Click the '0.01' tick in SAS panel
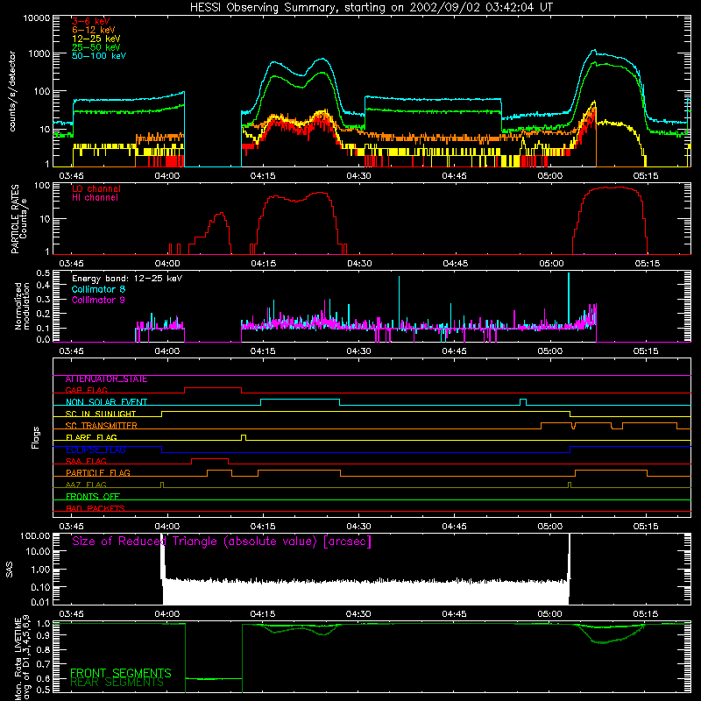 [x=40, y=602]
